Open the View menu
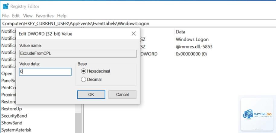 [x=28, y=16]
